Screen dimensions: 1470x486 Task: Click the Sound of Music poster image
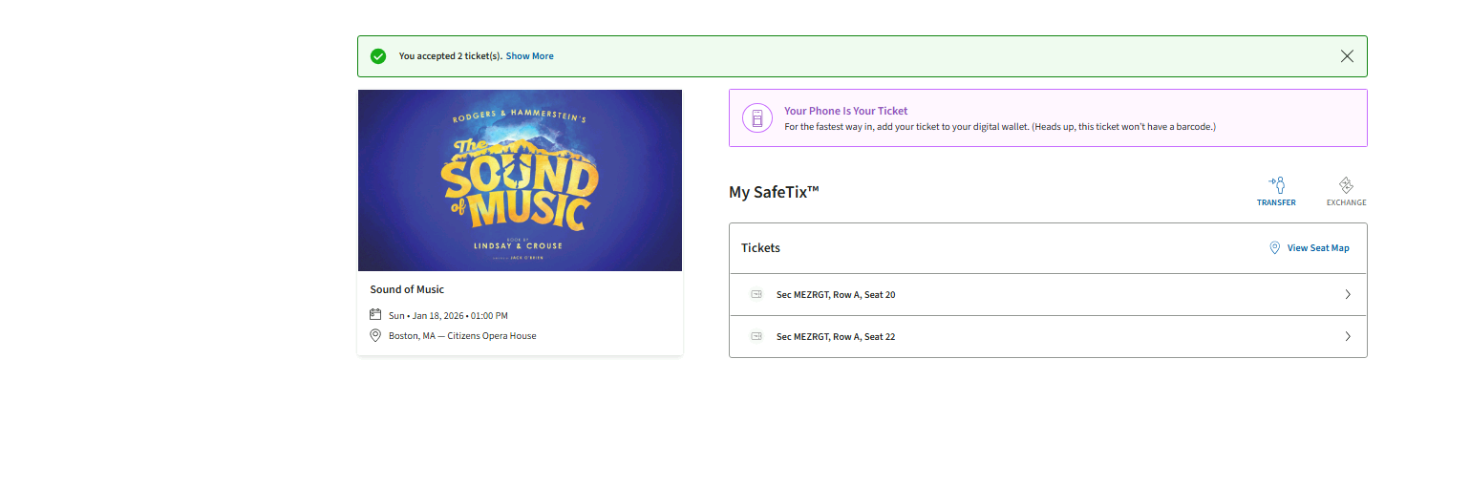coord(520,180)
